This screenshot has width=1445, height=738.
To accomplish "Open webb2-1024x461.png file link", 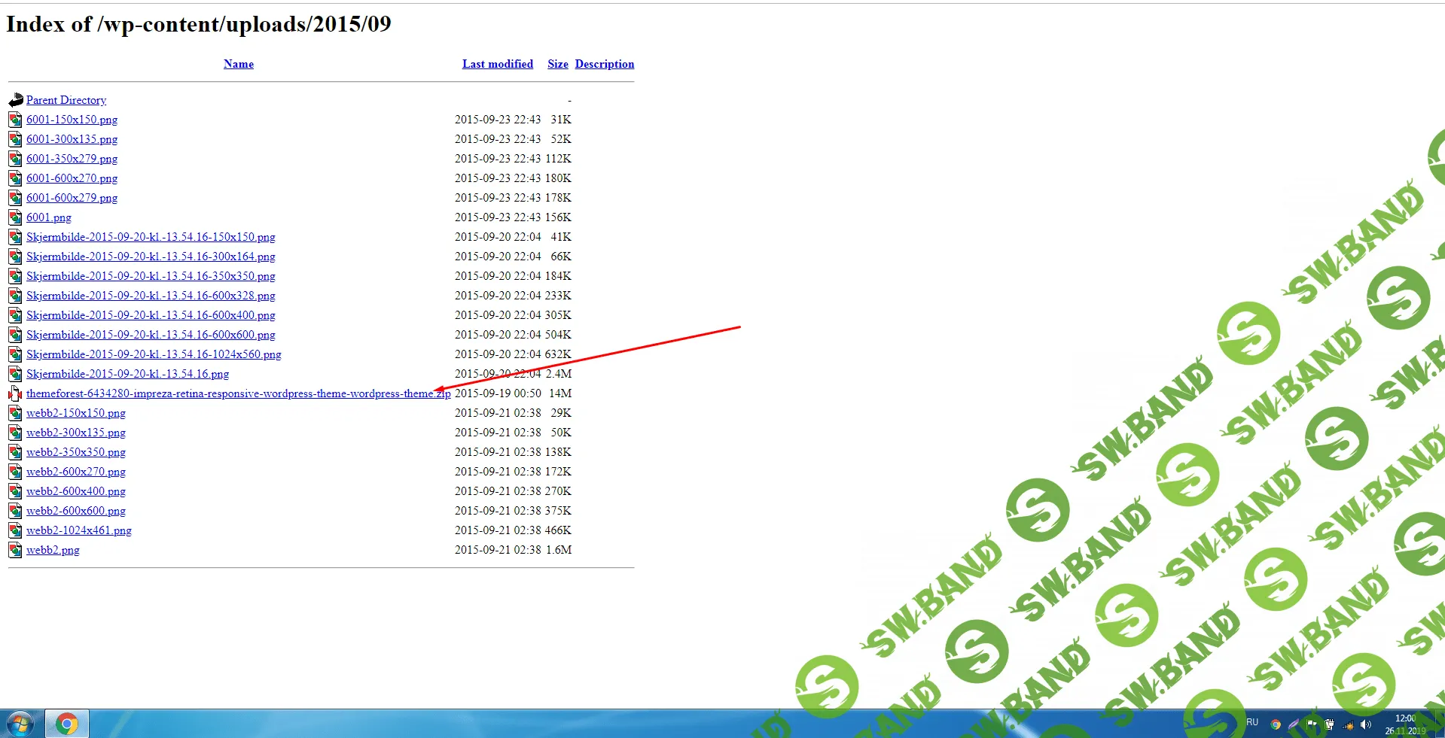I will 79,530.
